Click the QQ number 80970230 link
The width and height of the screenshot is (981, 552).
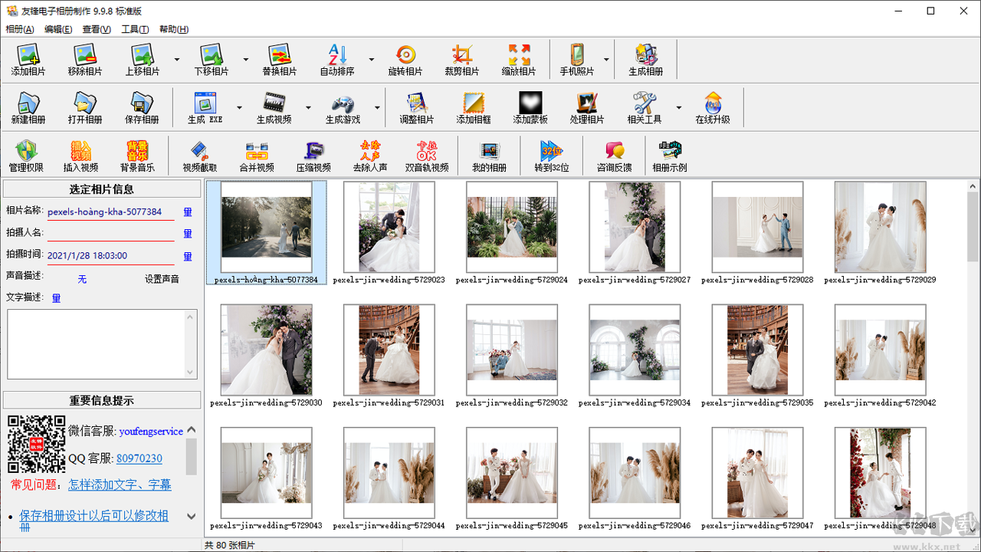tap(139, 458)
